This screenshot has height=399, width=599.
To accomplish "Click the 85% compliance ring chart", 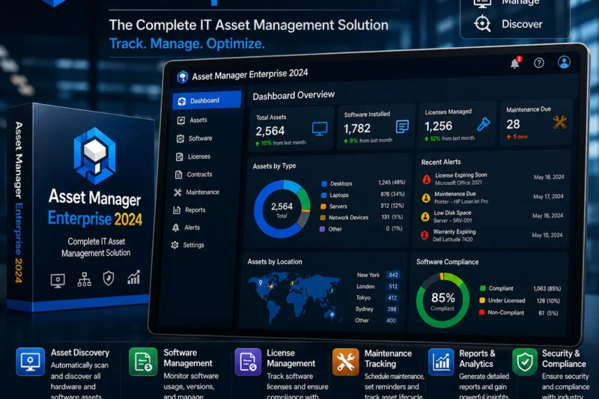I will 443,300.
